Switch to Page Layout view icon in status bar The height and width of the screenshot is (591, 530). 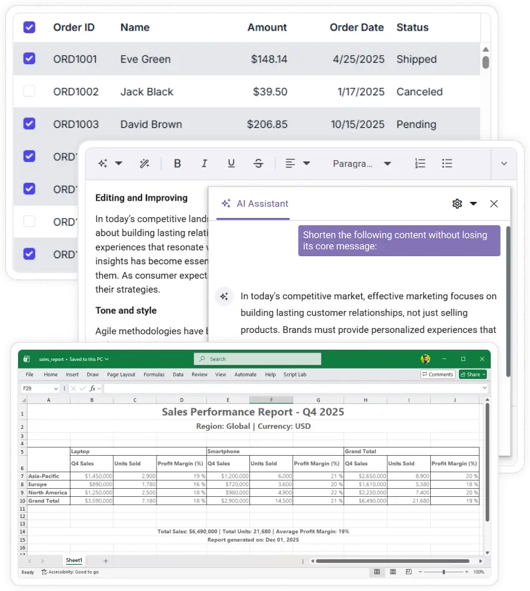point(393,572)
